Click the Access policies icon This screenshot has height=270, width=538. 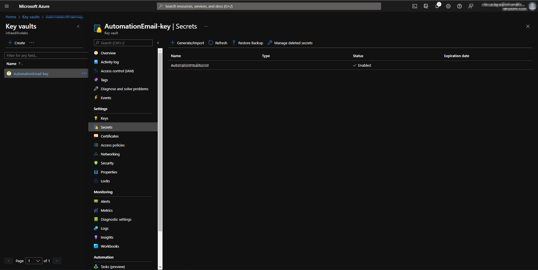point(96,145)
